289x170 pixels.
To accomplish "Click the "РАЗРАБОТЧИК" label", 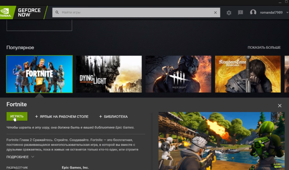I will tap(17, 168).
